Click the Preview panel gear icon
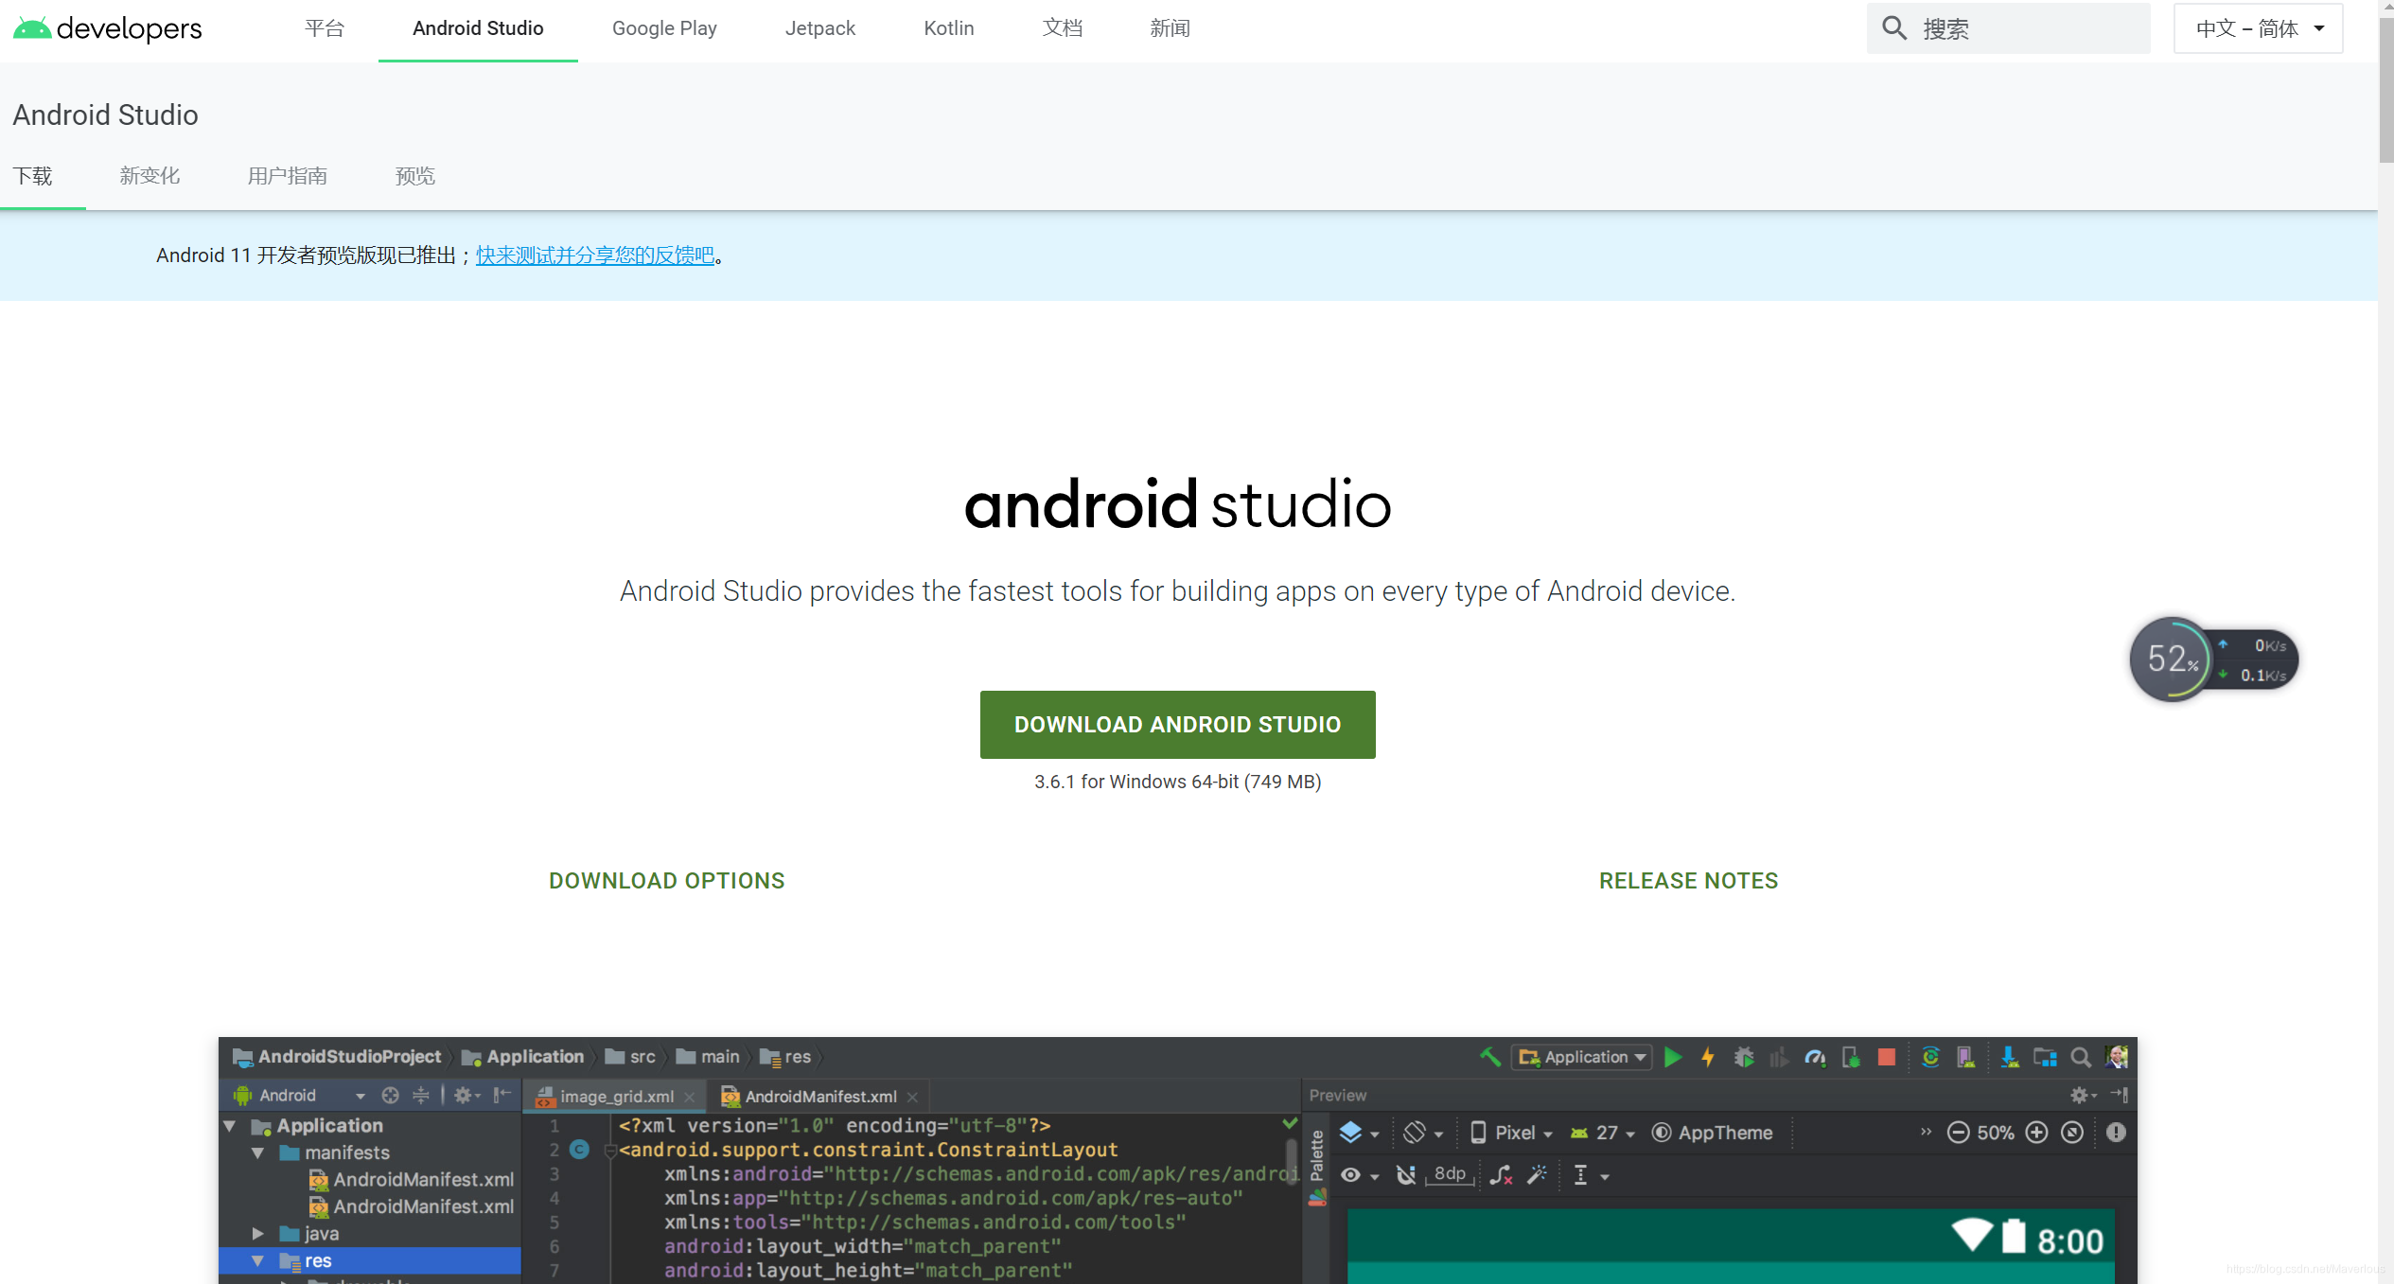The height and width of the screenshot is (1284, 2394). pyautogui.click(x=2083, y=1095)
